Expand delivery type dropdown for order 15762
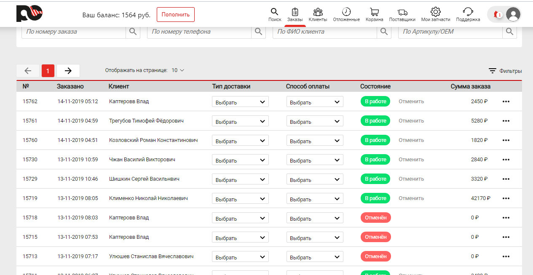 point(240,102)
